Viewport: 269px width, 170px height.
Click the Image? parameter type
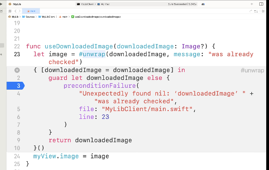192,46
